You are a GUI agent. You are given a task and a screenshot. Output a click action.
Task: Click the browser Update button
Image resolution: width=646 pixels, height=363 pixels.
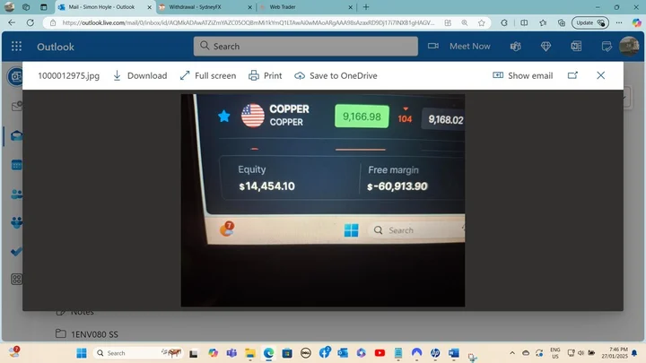(x=590, y=22)
